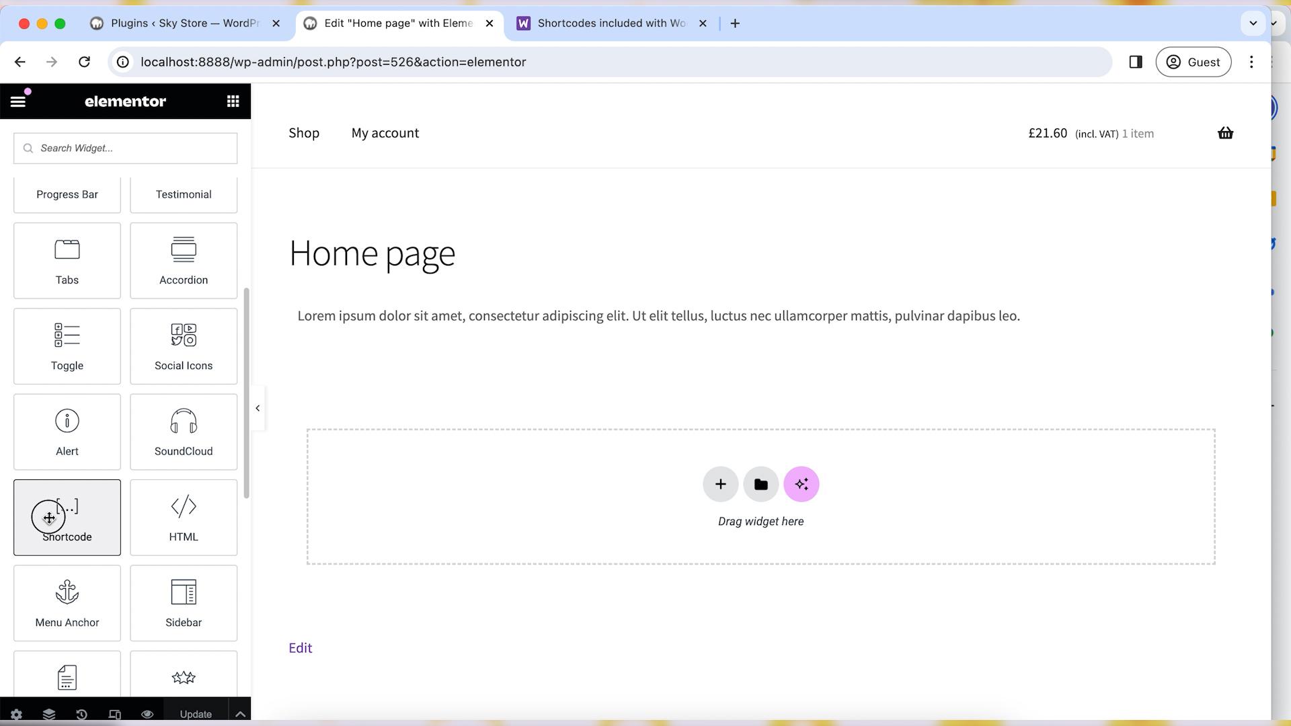Image resolution: width=1291 pixels, height=726 pixels.
Task: Select the SoundCloud widget
Action: [183, 432]
